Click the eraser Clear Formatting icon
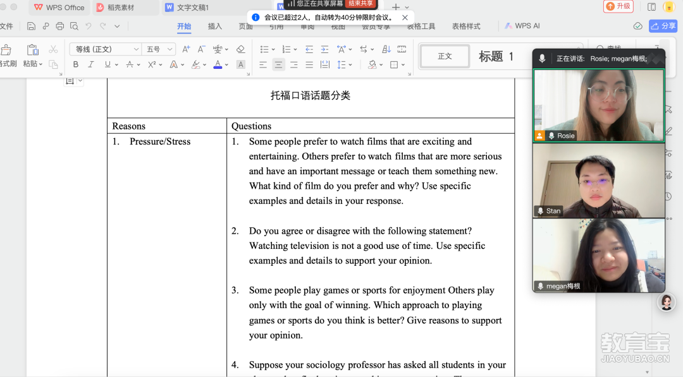Viewport: 683px width, 377px height. pos(240,49)
